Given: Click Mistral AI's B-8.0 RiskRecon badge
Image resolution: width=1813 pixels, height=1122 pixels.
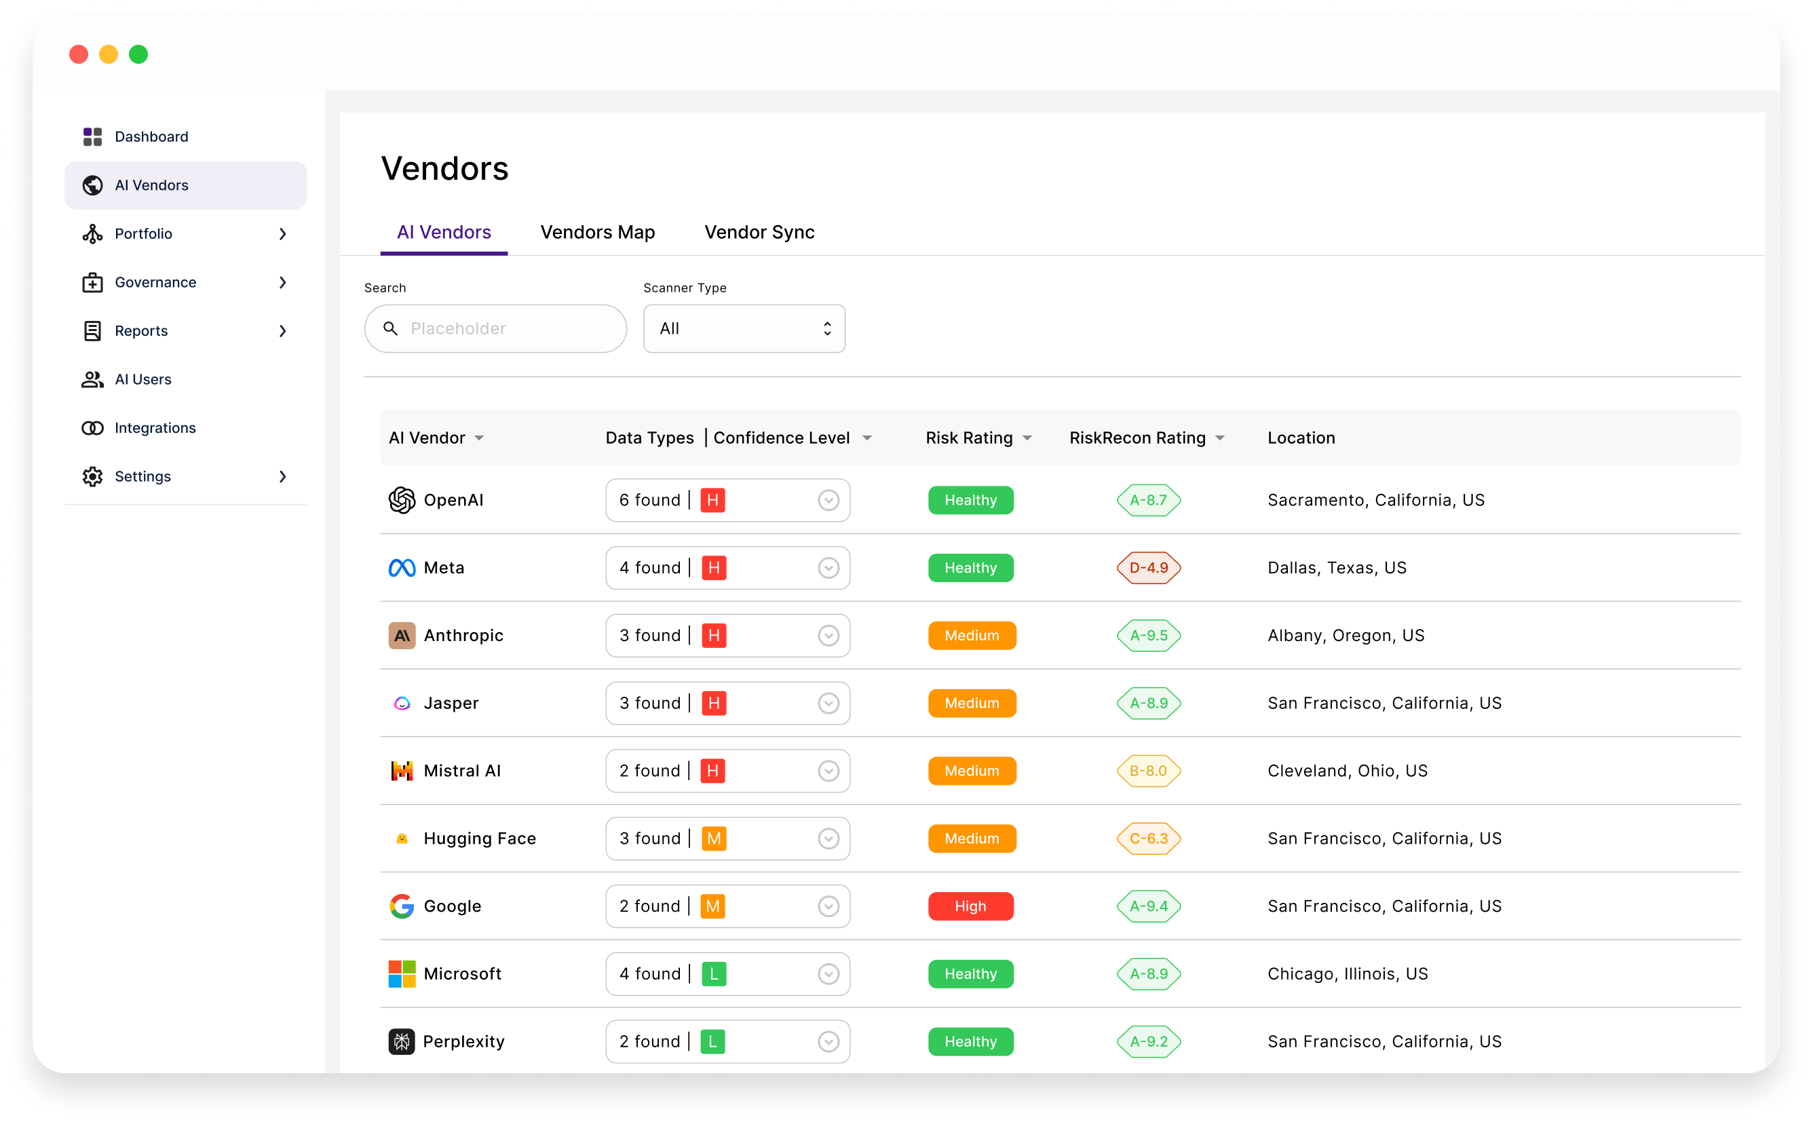Looking at the screenshot, I should point(1148,770).
